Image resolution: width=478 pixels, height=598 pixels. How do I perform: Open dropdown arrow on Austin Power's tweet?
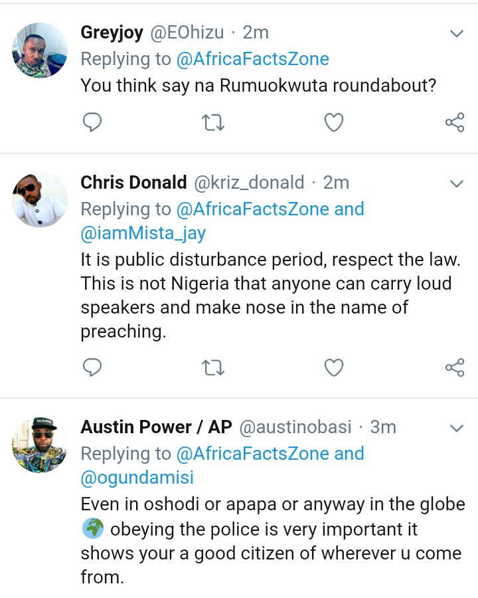tap(457, 428)
